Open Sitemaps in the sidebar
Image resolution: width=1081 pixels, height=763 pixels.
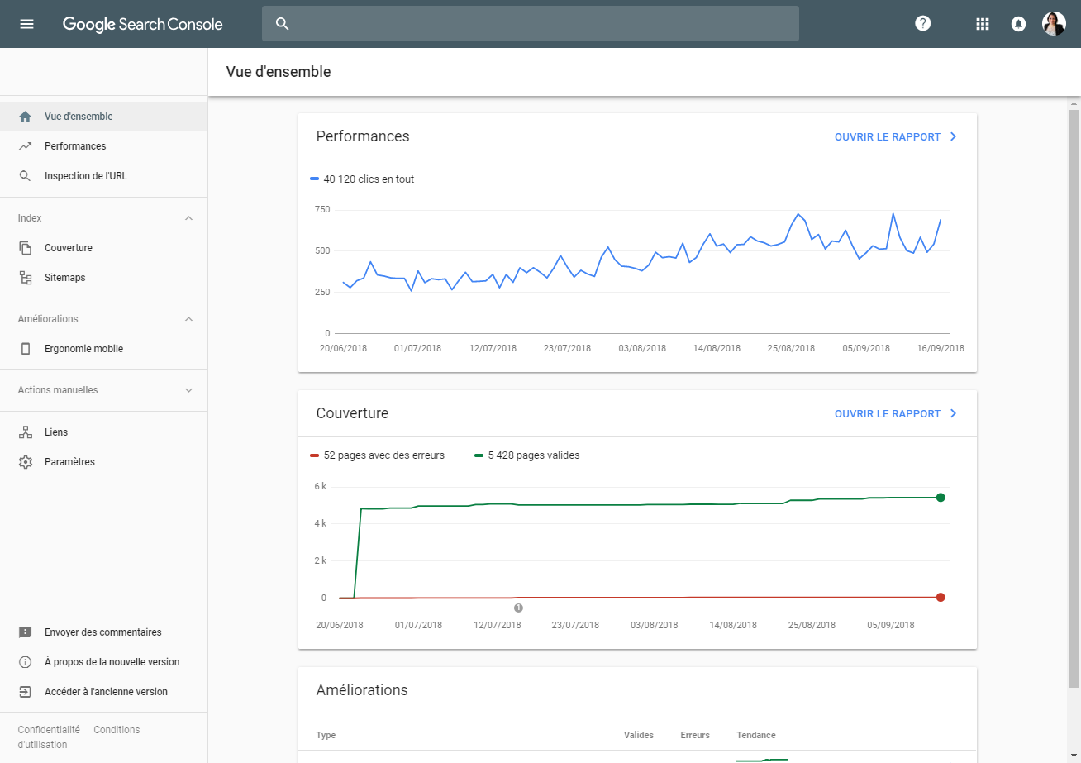pos(104,278)
